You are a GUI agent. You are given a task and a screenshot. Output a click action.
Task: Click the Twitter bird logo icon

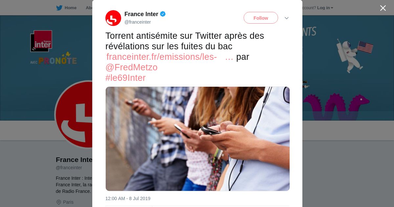[x=59, y=8]
